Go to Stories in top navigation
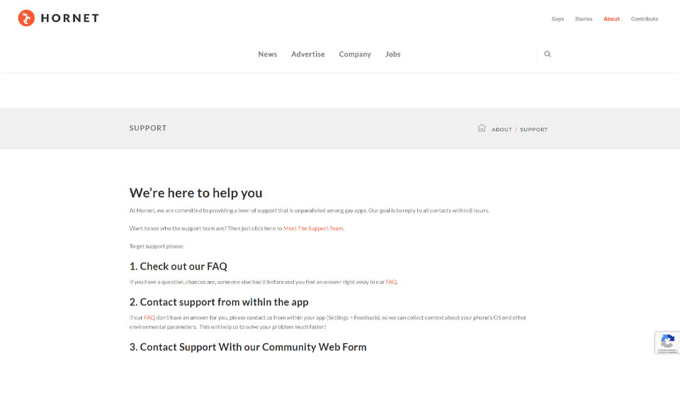This screenshot has width=680, height=397. [584, 19]
